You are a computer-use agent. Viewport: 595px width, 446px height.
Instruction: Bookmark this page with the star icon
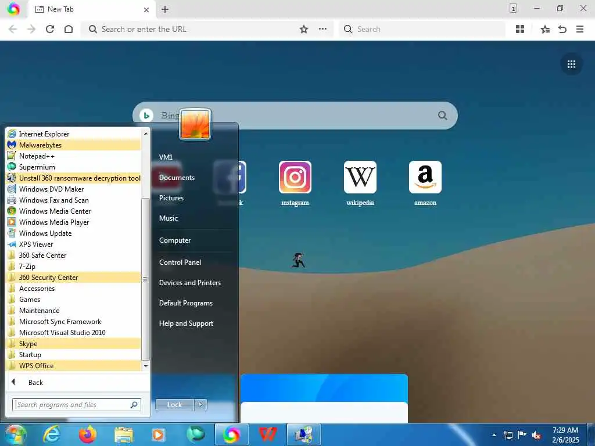tap(304, 29)
